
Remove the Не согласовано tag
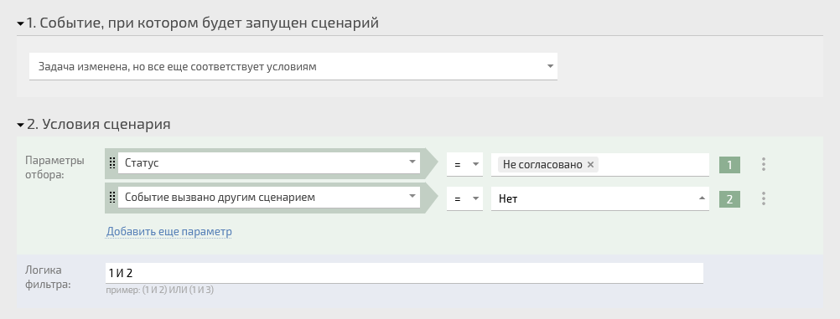coord(590,165)
